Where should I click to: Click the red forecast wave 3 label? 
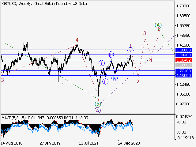point(145,33)
